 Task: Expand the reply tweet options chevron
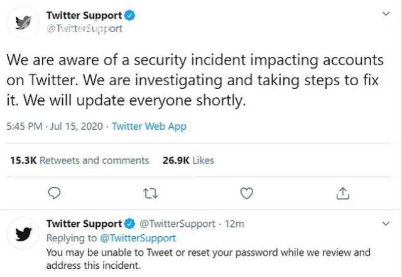(x=386, y=223)
